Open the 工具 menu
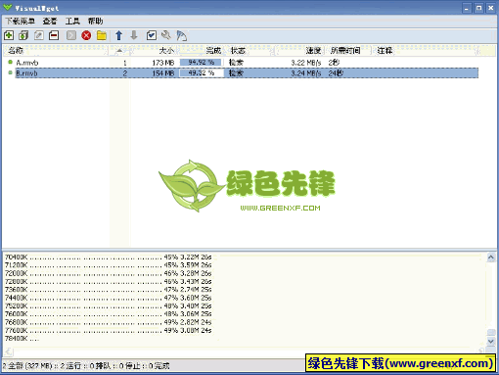The image size is (499, 375). pyautogui.click(x=72, y=22)
